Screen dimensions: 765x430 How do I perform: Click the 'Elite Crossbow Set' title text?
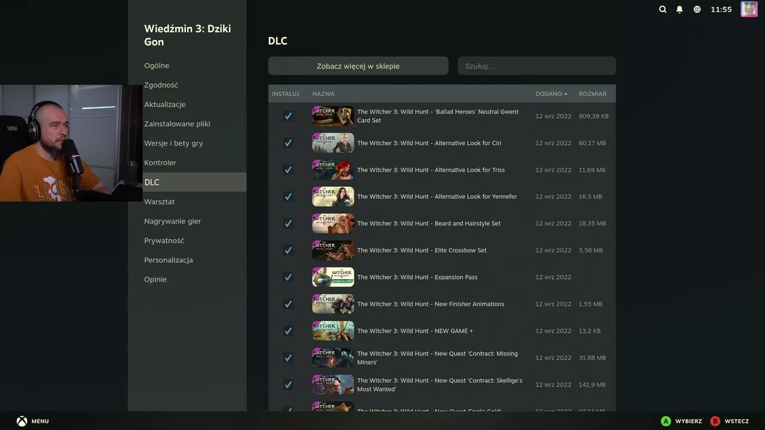[422, 250]
